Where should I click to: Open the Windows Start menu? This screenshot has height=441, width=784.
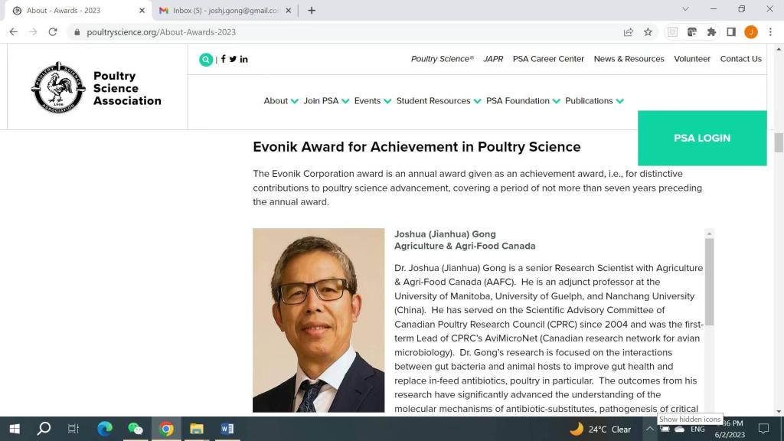point(15,429)
